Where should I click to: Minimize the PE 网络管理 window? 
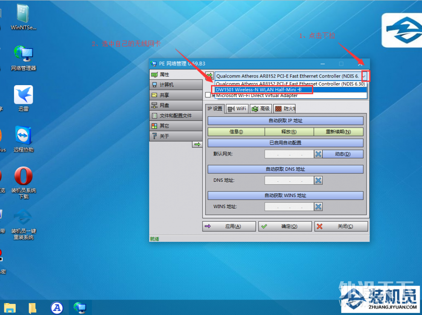(x=323, y=64)
